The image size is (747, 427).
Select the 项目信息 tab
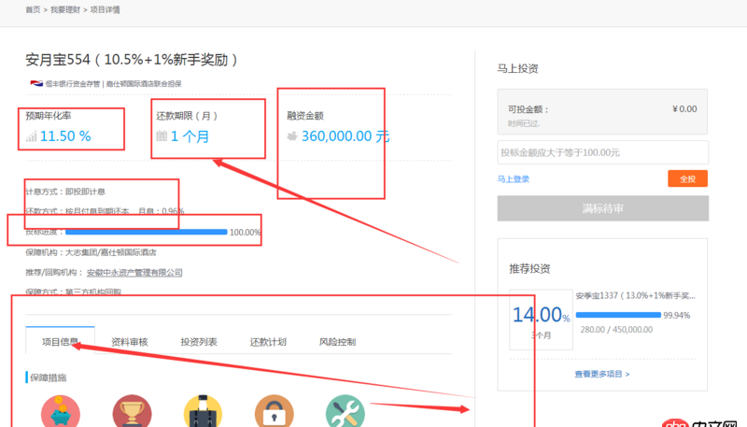pyautogui.click(x=60, y=341)
